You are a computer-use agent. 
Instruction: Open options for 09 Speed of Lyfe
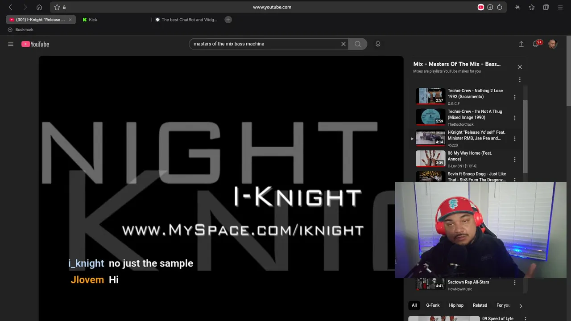point(525,319)
